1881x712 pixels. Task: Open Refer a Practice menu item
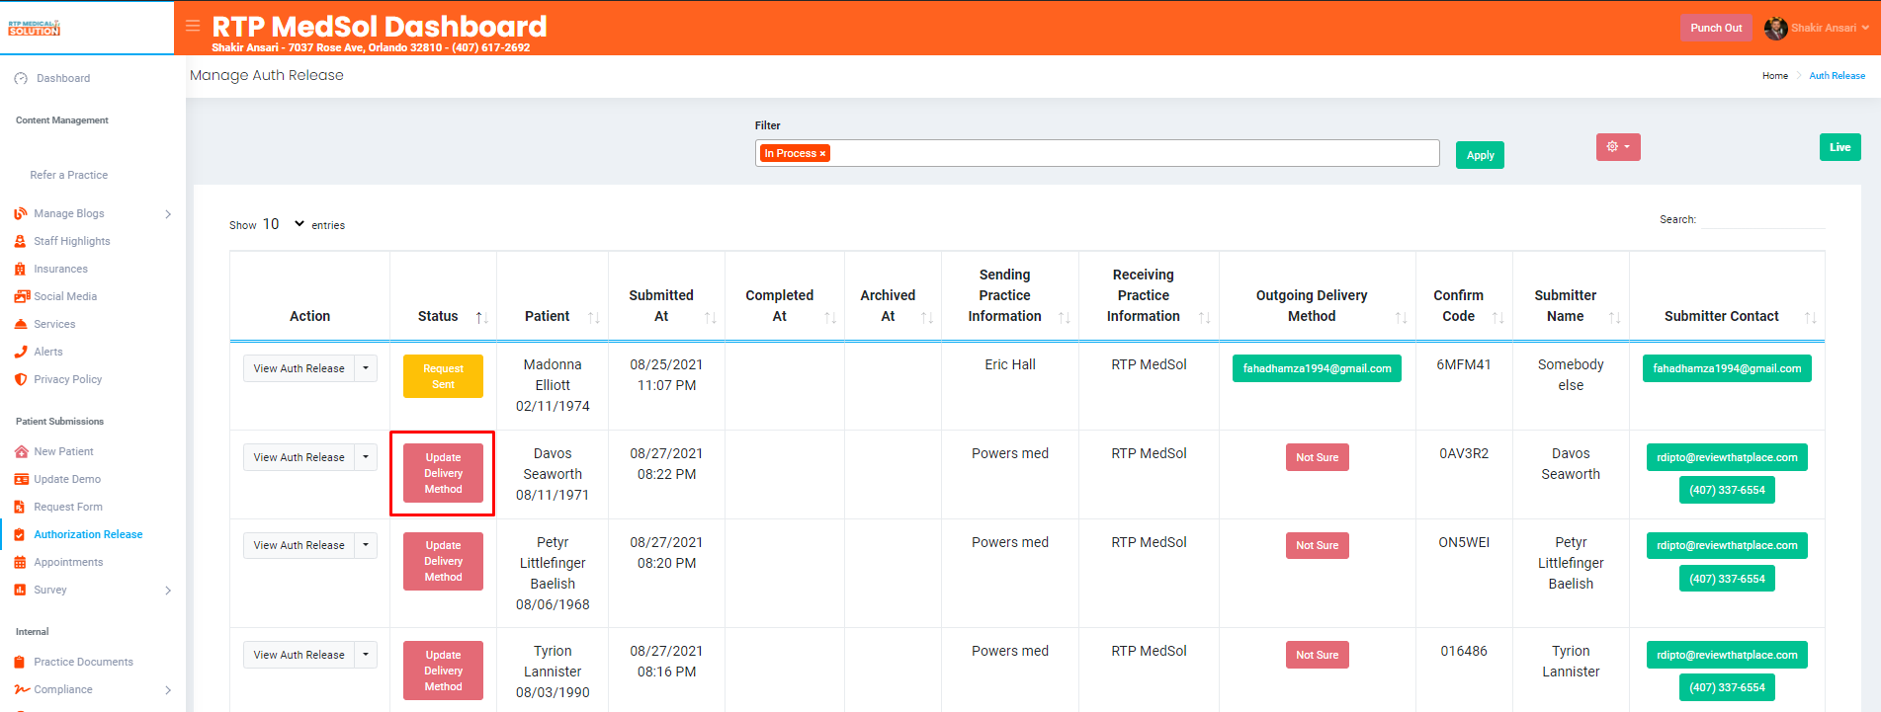coord(68,175)
